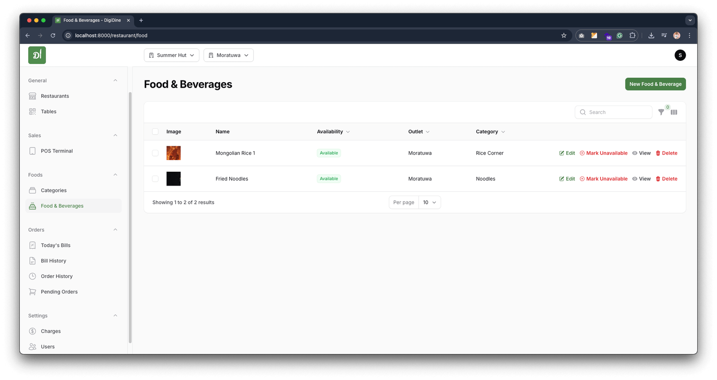Open the Summer Hut restaurant dropdown
This screenshot has width=717, height=380.
pyautogui.click(x=172, y=55)
